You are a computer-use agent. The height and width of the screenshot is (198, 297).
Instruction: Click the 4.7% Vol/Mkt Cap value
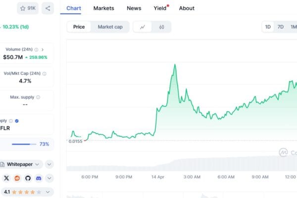tap(25, 81)
